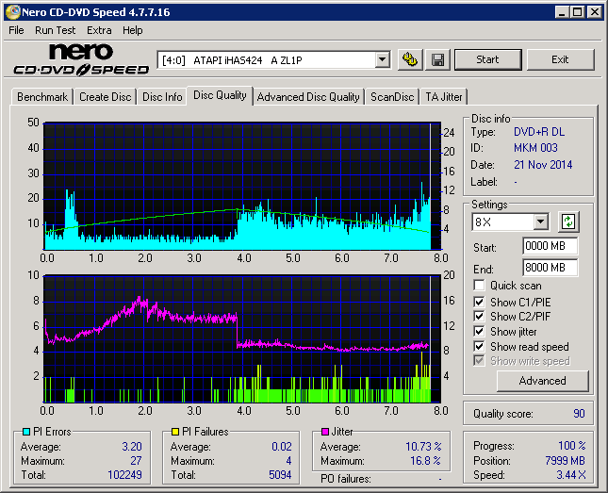Switch to the TA Jitter tab
Image resolution: width=608 pixels, height=493 pixels.
tap(444, 96)
